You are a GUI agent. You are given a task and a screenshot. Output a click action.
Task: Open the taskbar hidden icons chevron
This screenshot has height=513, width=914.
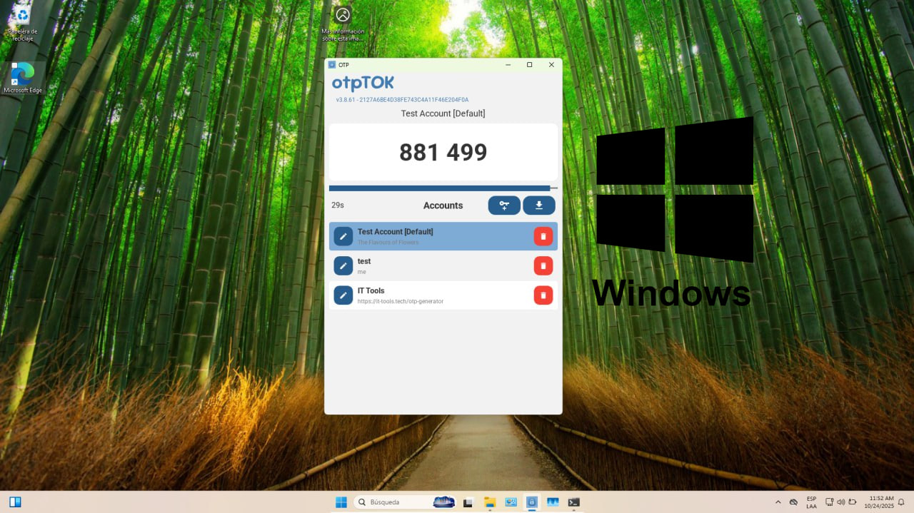(x=778, y=502)
